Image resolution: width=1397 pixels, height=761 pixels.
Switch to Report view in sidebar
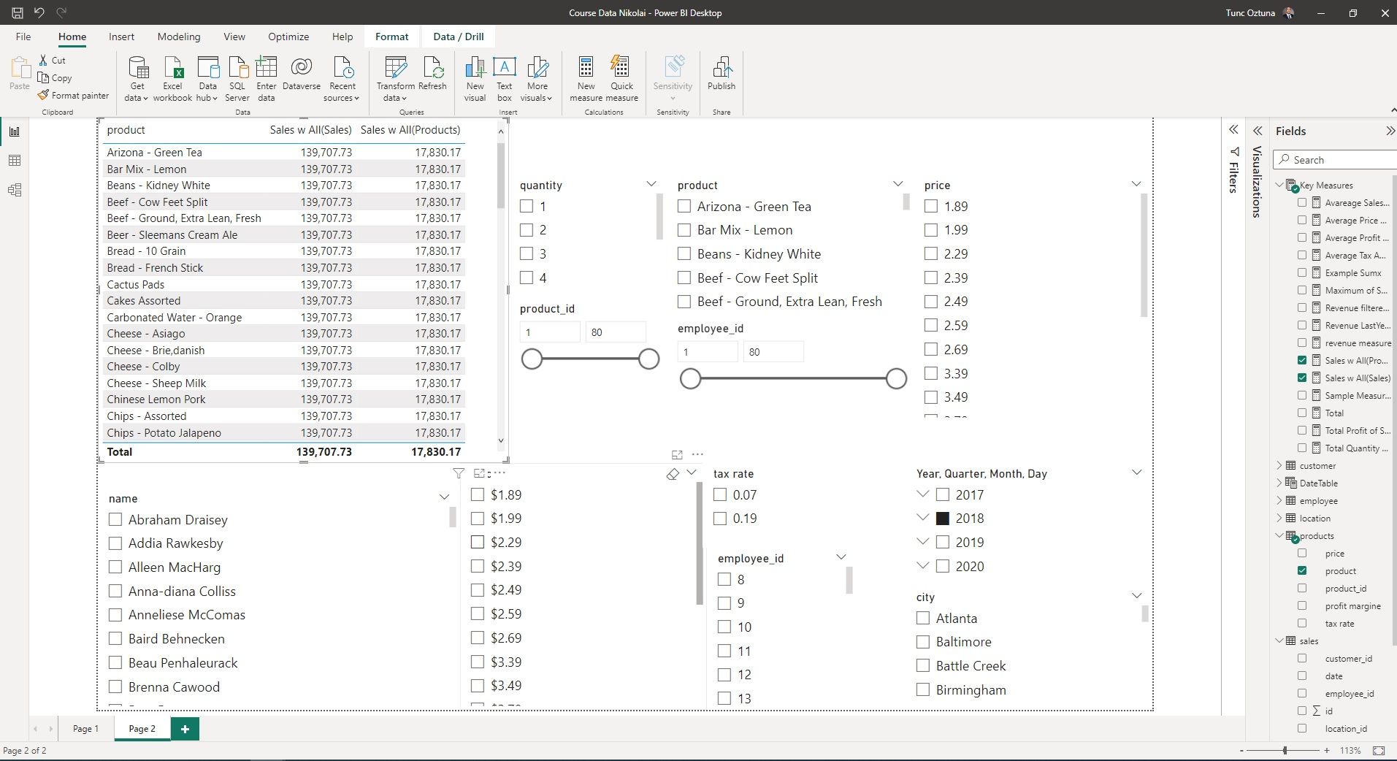tap(15, 131)
